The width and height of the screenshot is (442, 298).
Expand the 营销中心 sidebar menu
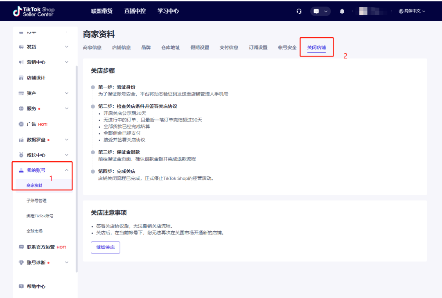coord(67,62)
